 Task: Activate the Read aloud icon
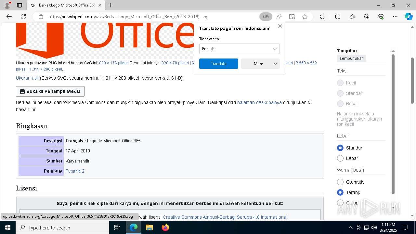[x=279, y=17]
